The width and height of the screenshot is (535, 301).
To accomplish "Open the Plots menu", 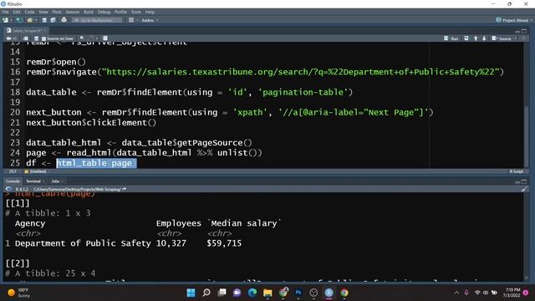I will pos(57,12).
